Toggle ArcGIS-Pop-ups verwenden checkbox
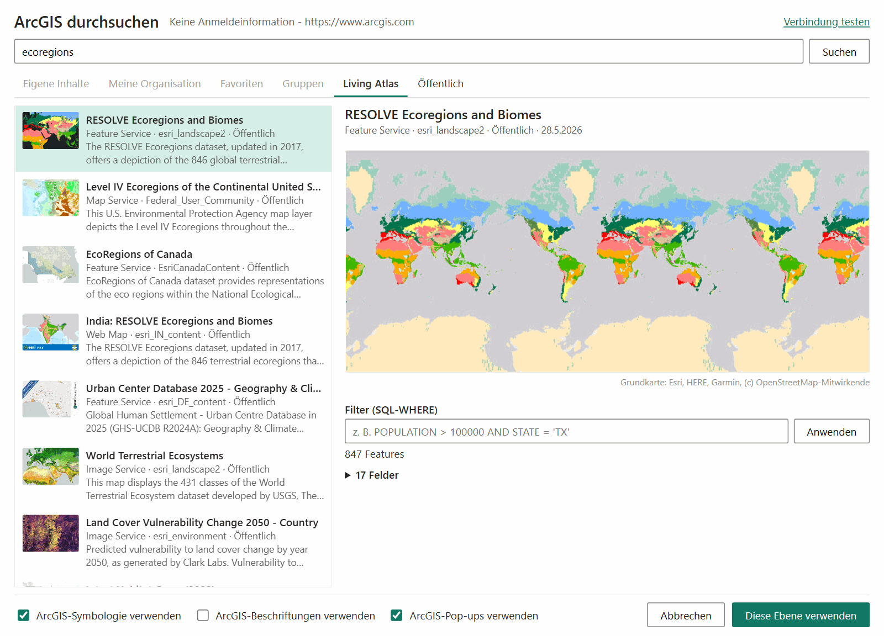This screenshot has height=636, width=884. pyautogui.click(x=396, y=615)
